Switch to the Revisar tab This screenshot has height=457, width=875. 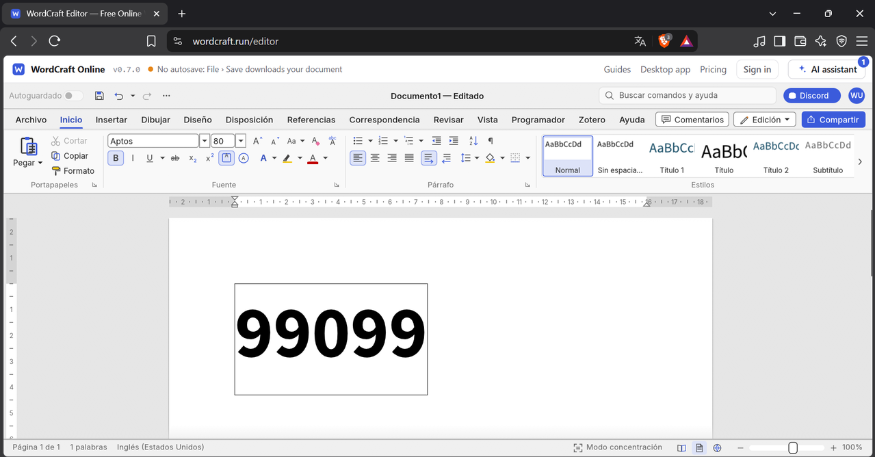pyautogui.click(x=449, y=120)
